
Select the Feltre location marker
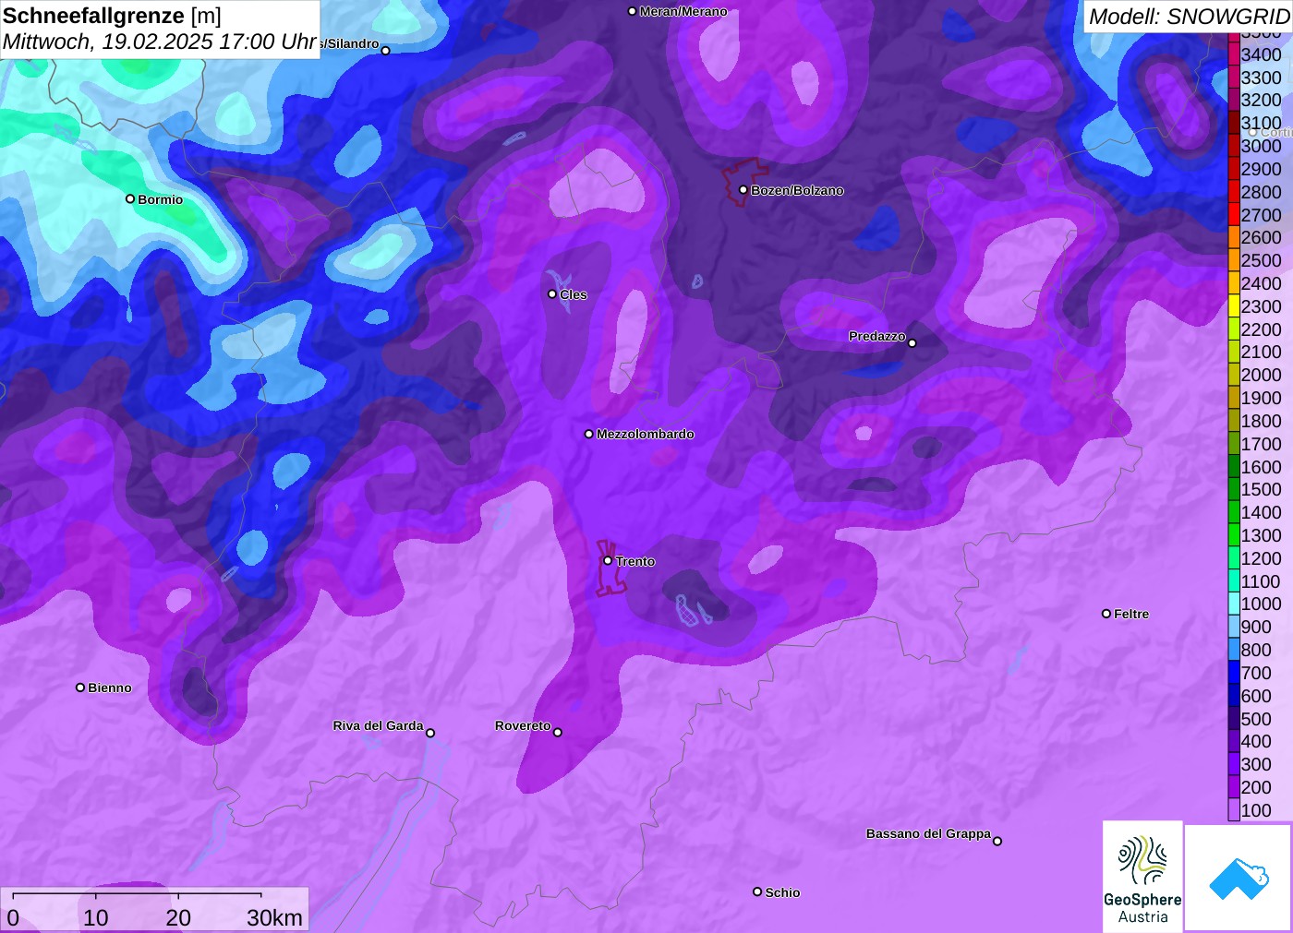tap(1106, 614)
